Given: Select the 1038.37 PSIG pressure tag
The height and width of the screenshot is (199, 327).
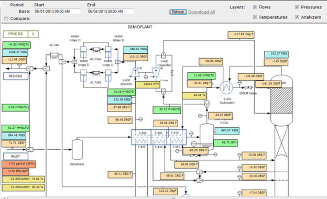Looking at the screenshot, I should tap(15, 52).
